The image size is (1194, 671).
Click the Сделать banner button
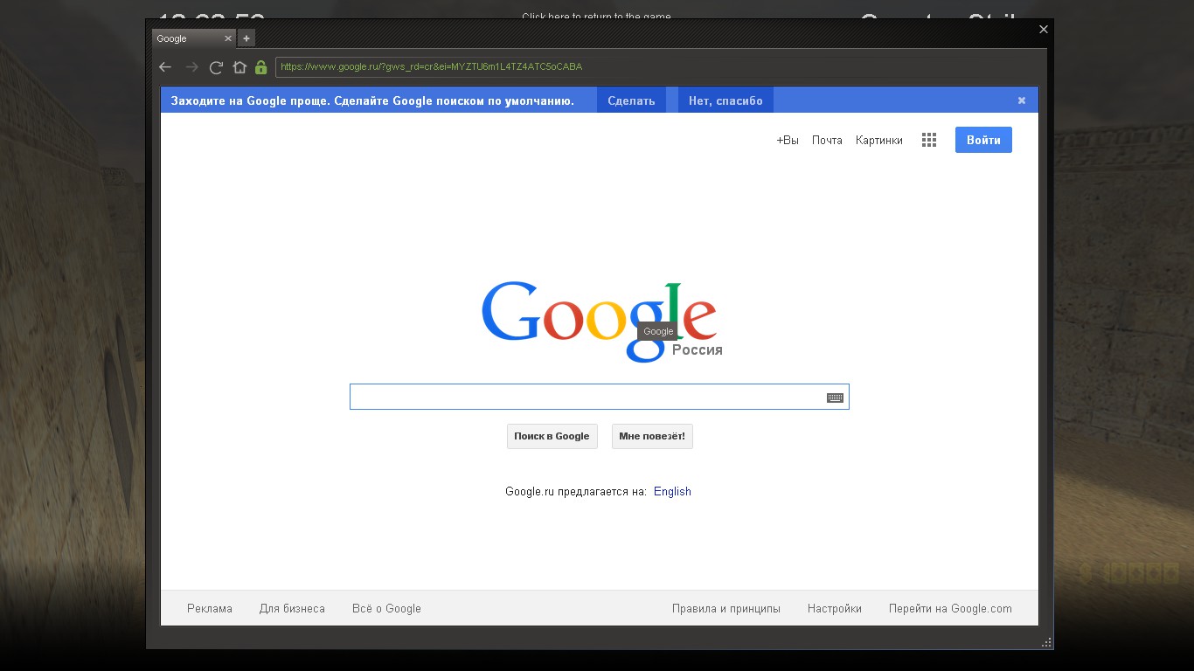tap(631, 100)
